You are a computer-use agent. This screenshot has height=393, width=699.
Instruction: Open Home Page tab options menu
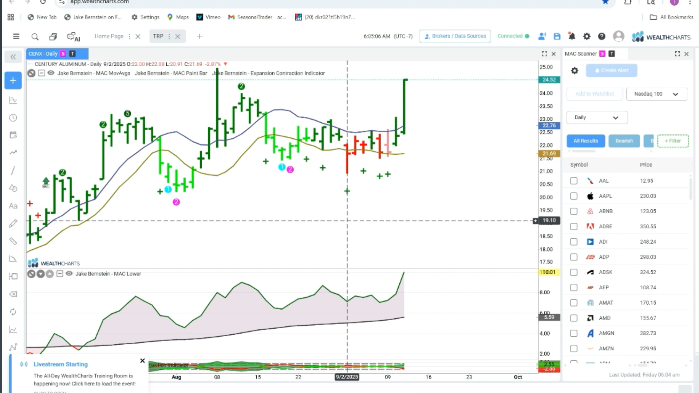(x=129, y=36)
